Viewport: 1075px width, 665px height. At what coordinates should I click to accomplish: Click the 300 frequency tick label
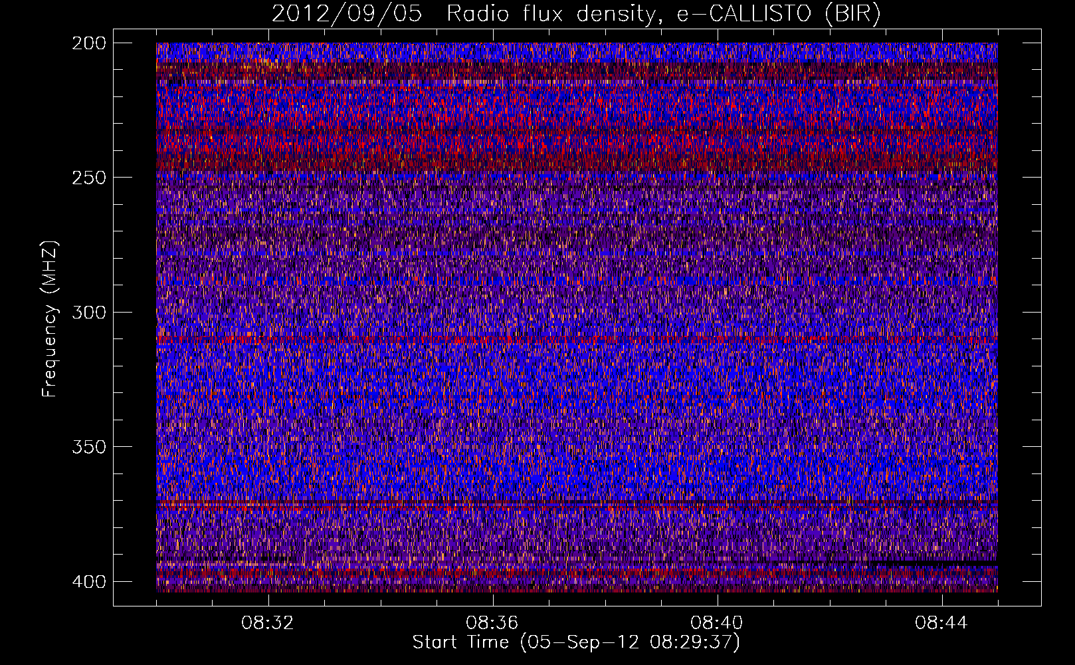88,312
